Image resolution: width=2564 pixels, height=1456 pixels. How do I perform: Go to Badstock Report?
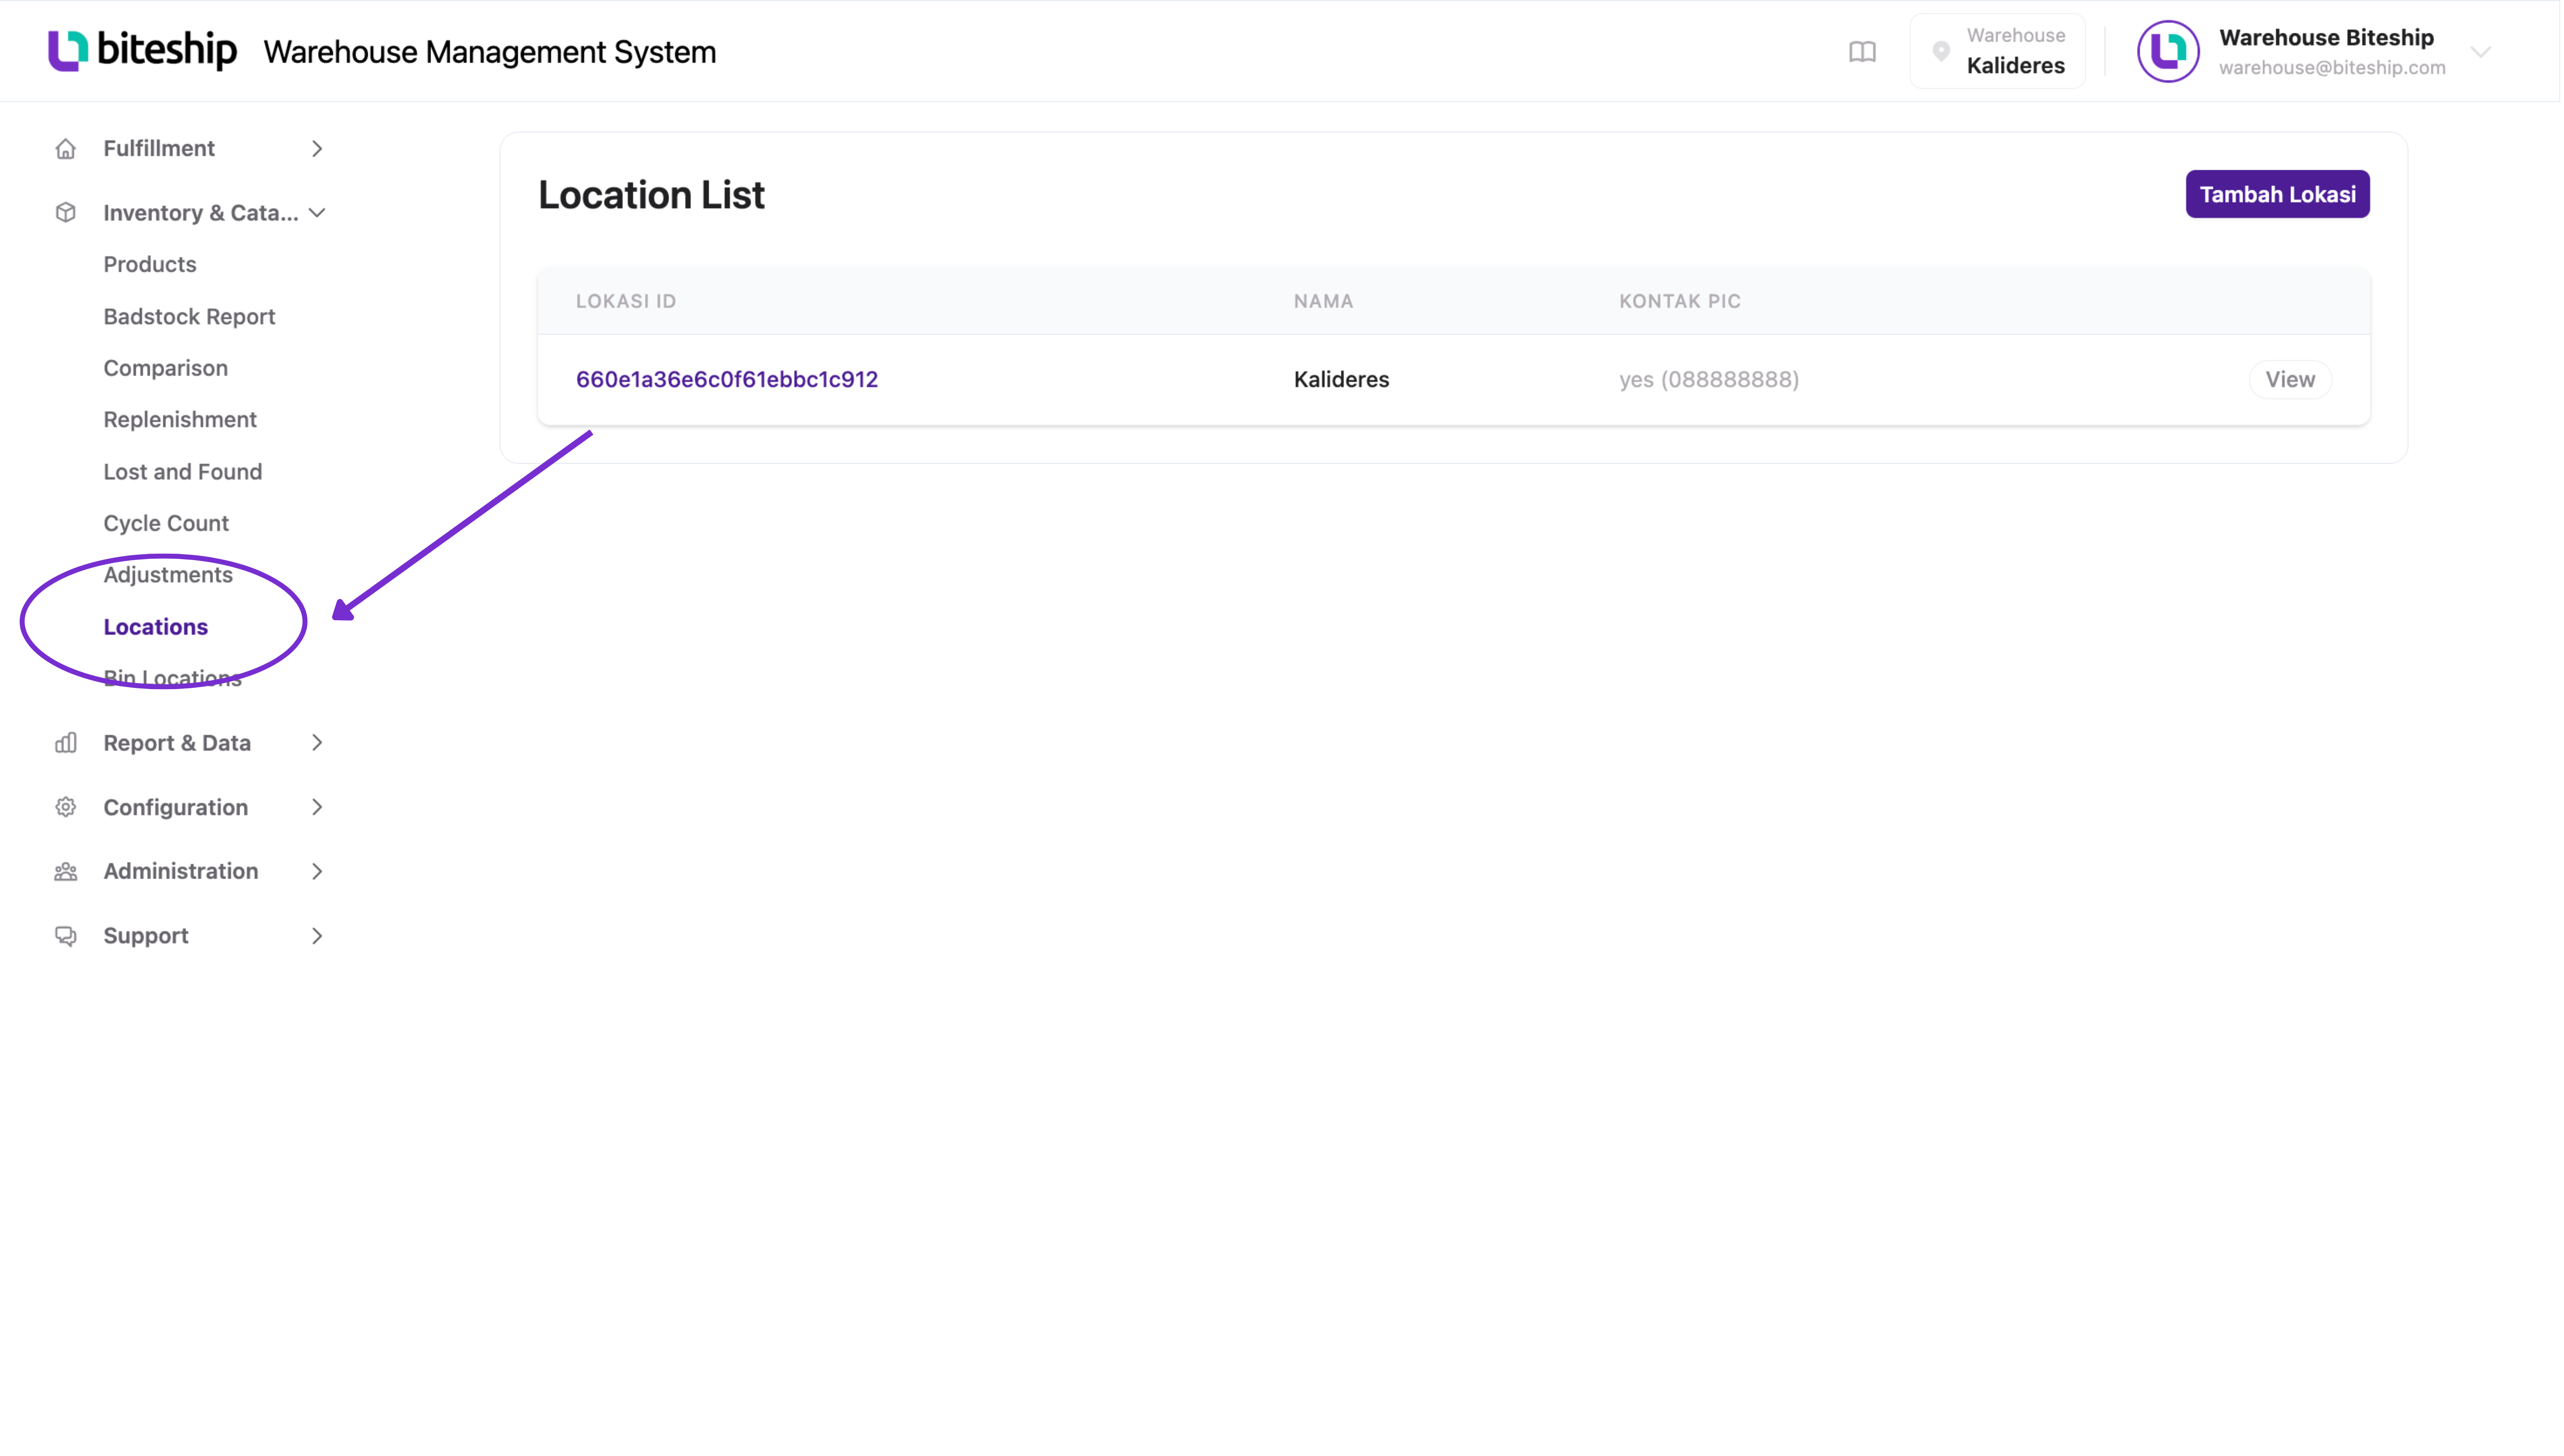point(189,316)
